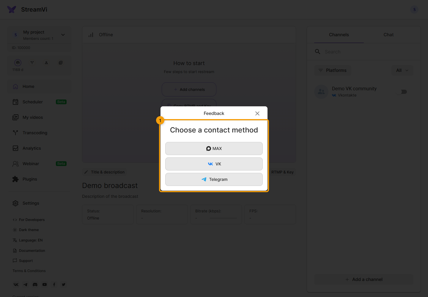Choose Telegram as contact method
Viewport: 428px width, 297px height.
point(214,179)
